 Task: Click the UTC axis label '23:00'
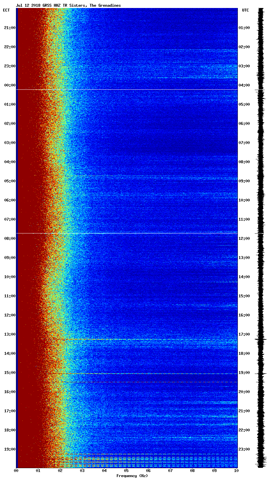244,449
